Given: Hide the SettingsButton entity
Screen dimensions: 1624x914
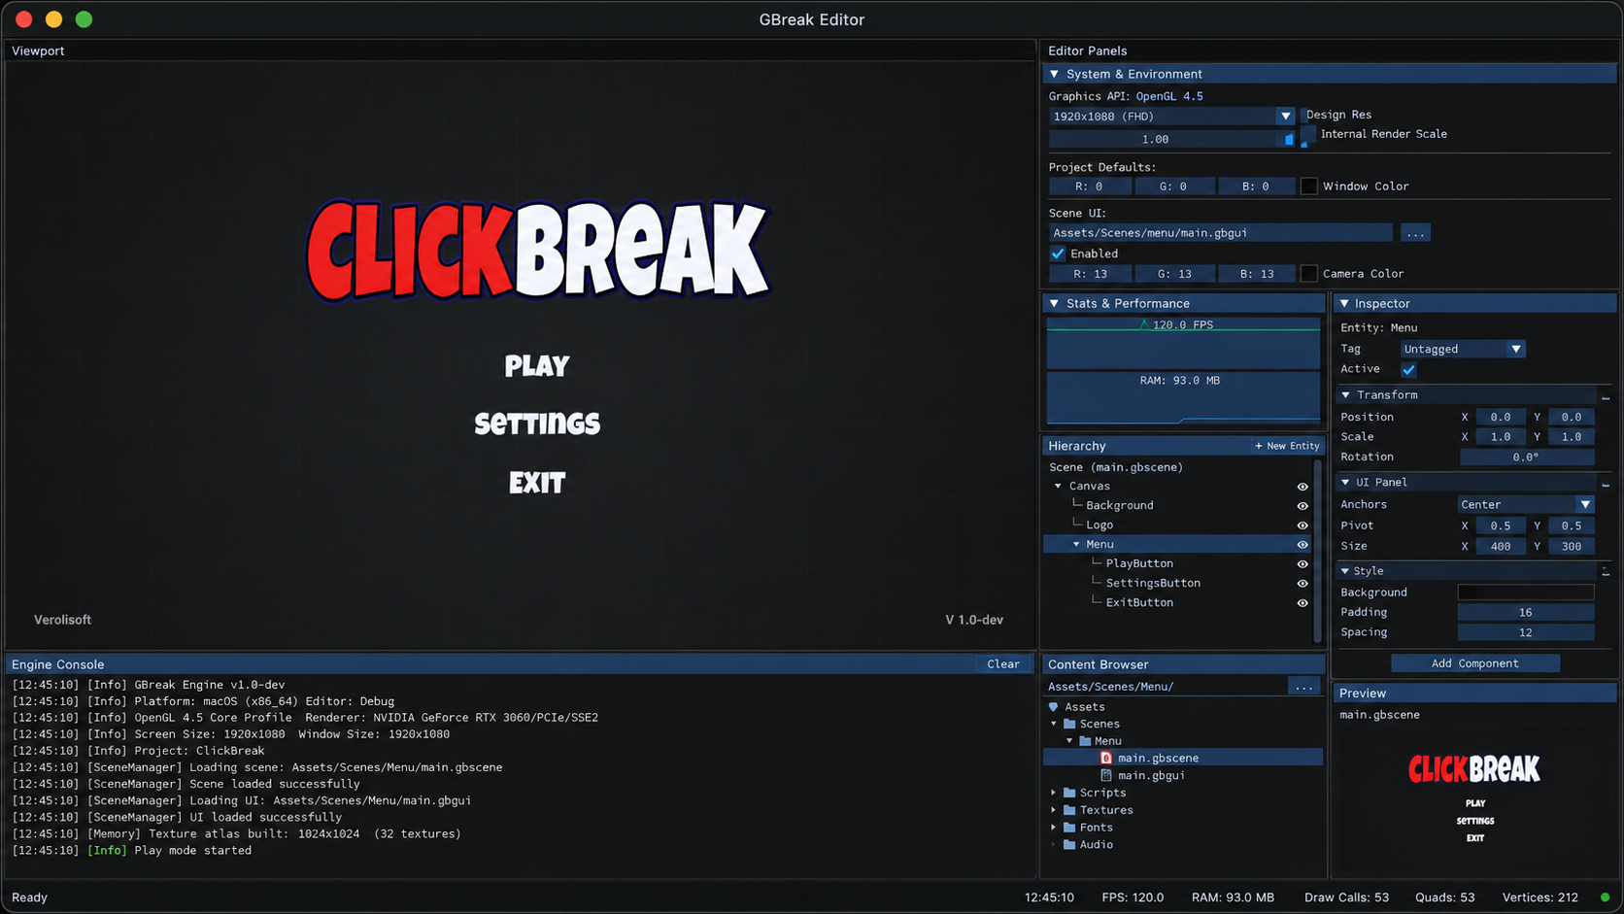Looking at the screenshot, I should 1303,584.
